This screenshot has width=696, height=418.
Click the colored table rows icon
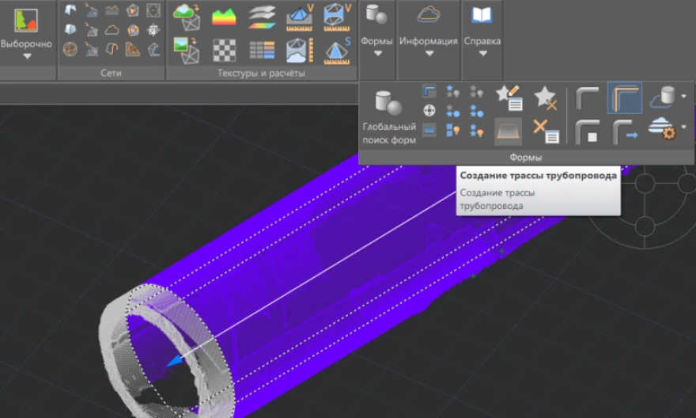[262, 49]
